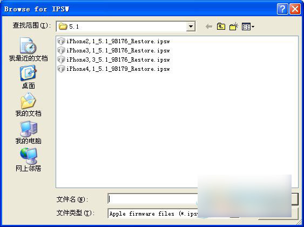Viewport: 304px width, 227px height.
Task: Focus the file name (文件名) input field
Action: pyautogui.click(x=153, y=199)
